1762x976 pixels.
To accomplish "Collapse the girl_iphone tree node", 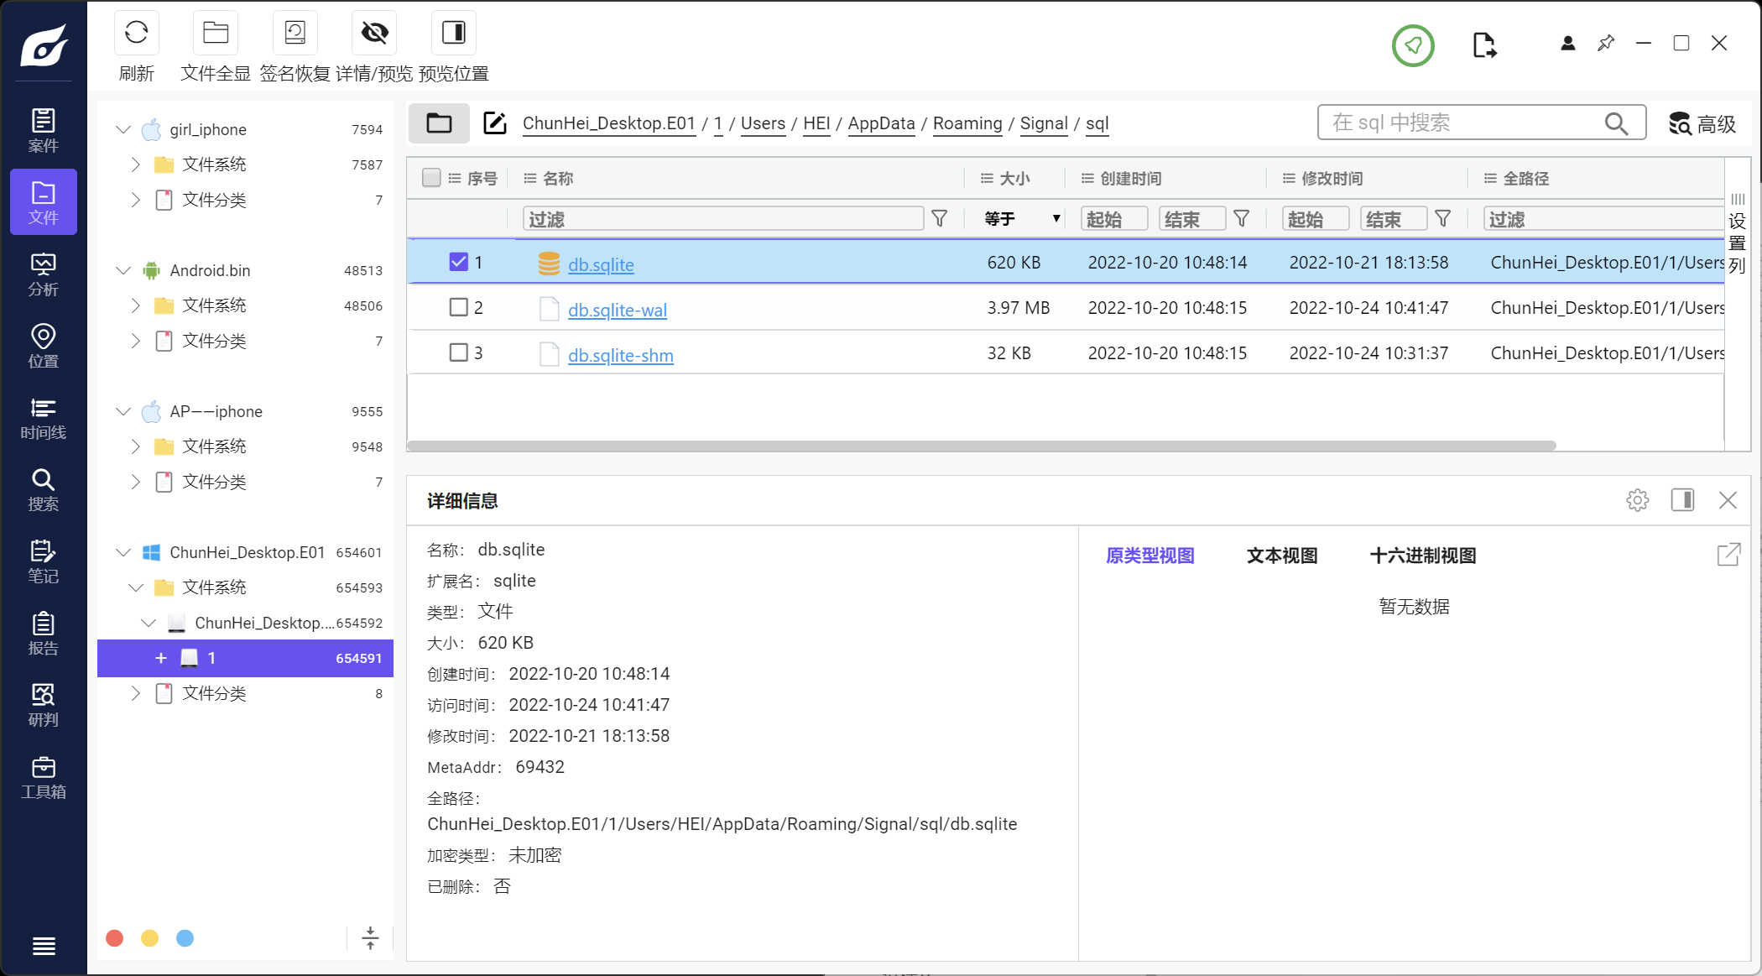I will click(123, 129).
